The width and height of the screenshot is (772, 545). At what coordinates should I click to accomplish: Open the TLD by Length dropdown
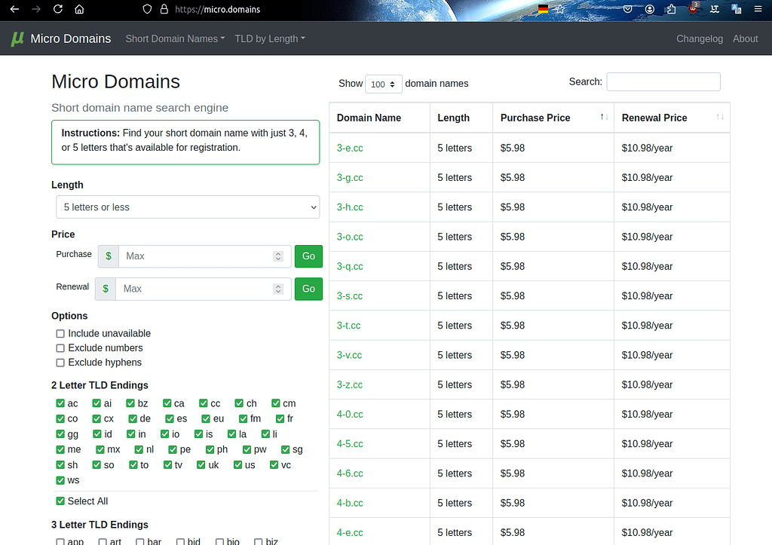[270, 38]
